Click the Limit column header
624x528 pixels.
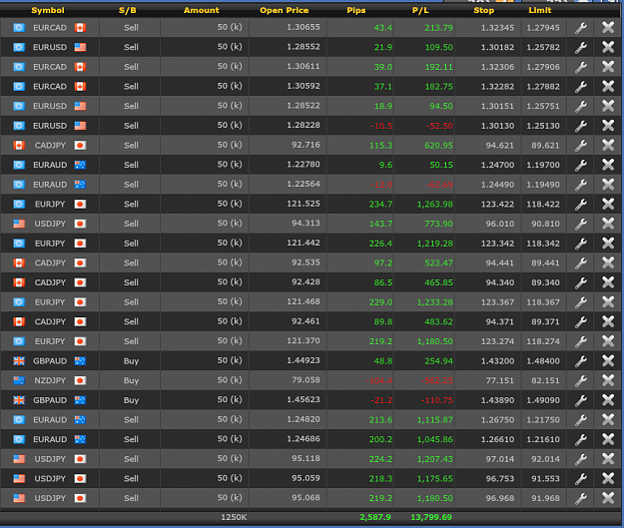pos(539,10)
